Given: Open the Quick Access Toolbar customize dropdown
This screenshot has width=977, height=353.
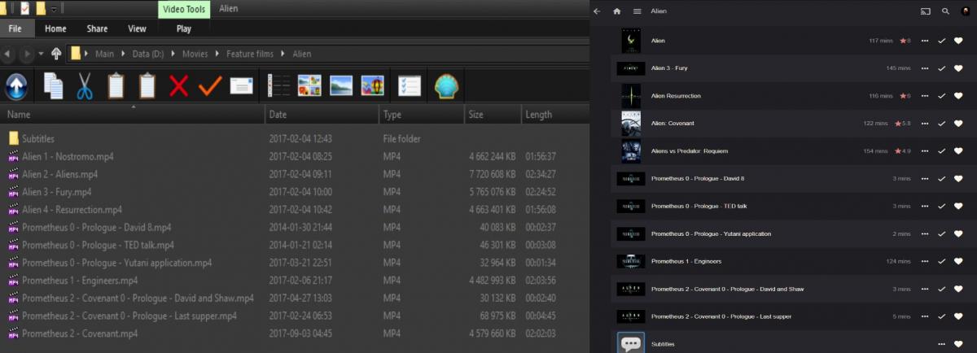Looking at the screenshot, I should pyautogui.click(x=54, y=10).
